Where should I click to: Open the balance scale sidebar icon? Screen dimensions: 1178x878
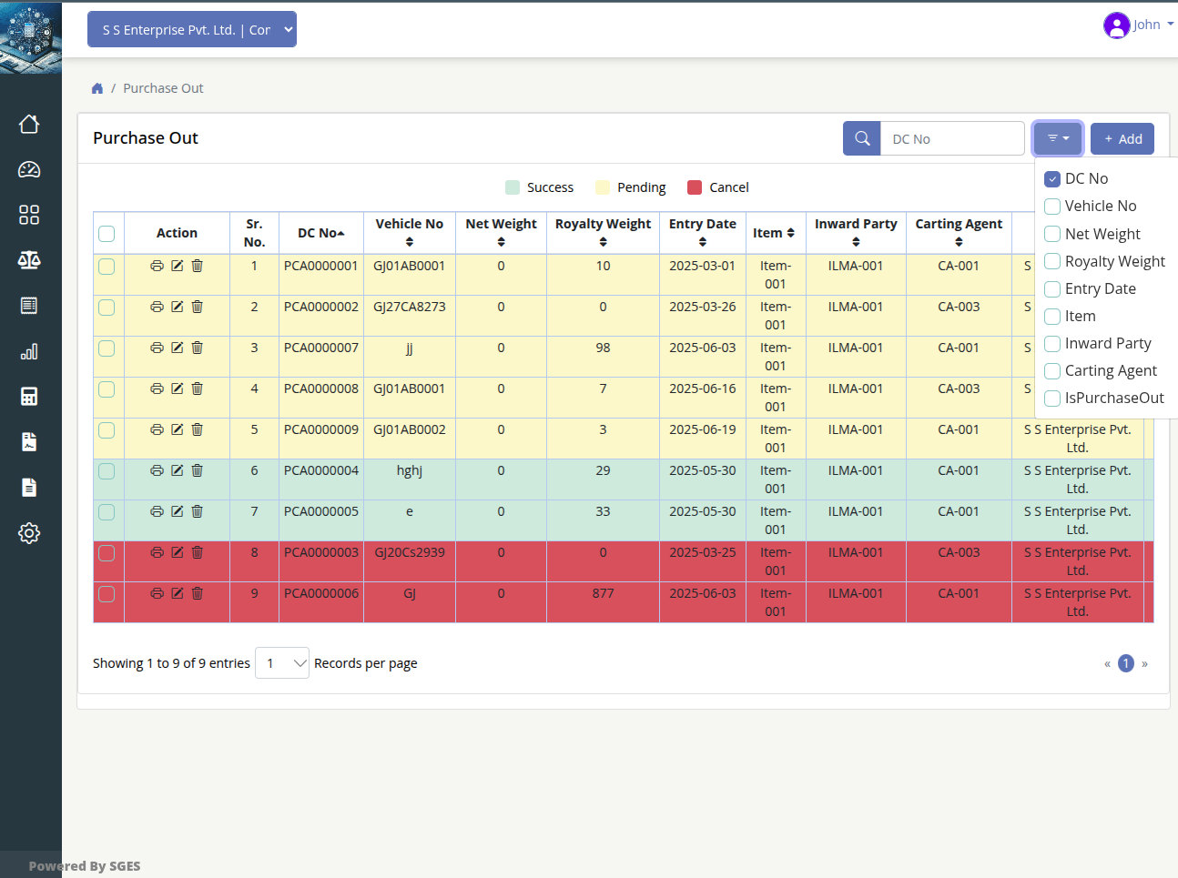click(29, 260)
